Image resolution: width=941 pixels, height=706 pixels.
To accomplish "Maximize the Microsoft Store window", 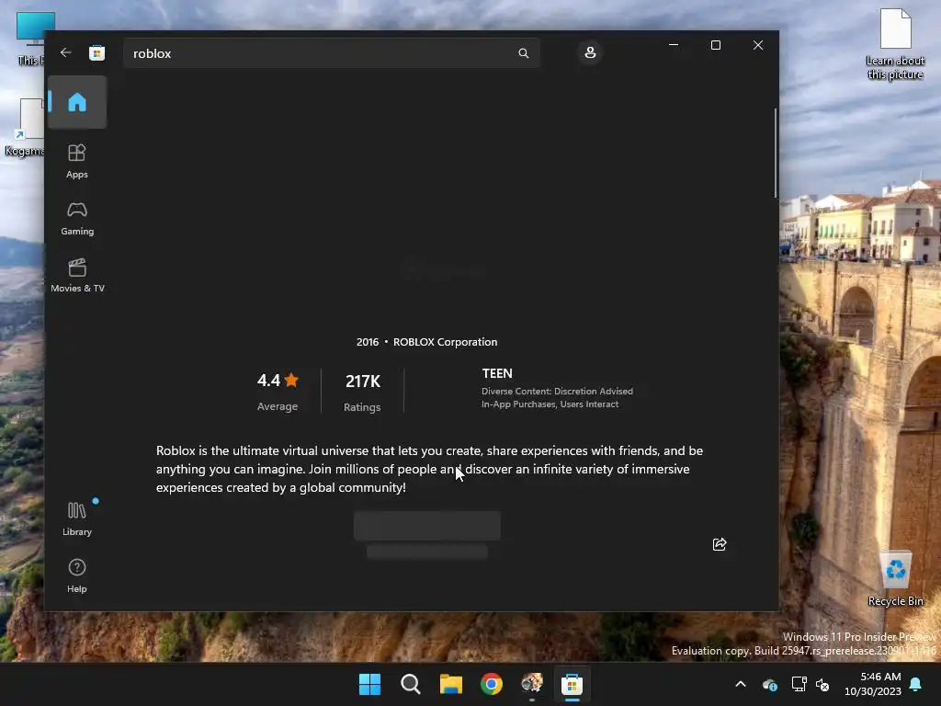I will click(x=715, y=45).
